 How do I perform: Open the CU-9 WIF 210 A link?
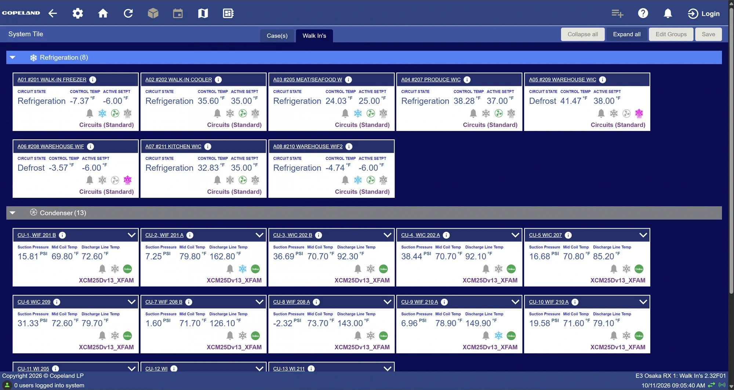click(x=419, y=302)
